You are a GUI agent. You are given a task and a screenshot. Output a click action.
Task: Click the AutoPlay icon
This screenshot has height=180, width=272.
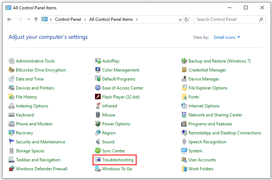(x=98, y=61)
